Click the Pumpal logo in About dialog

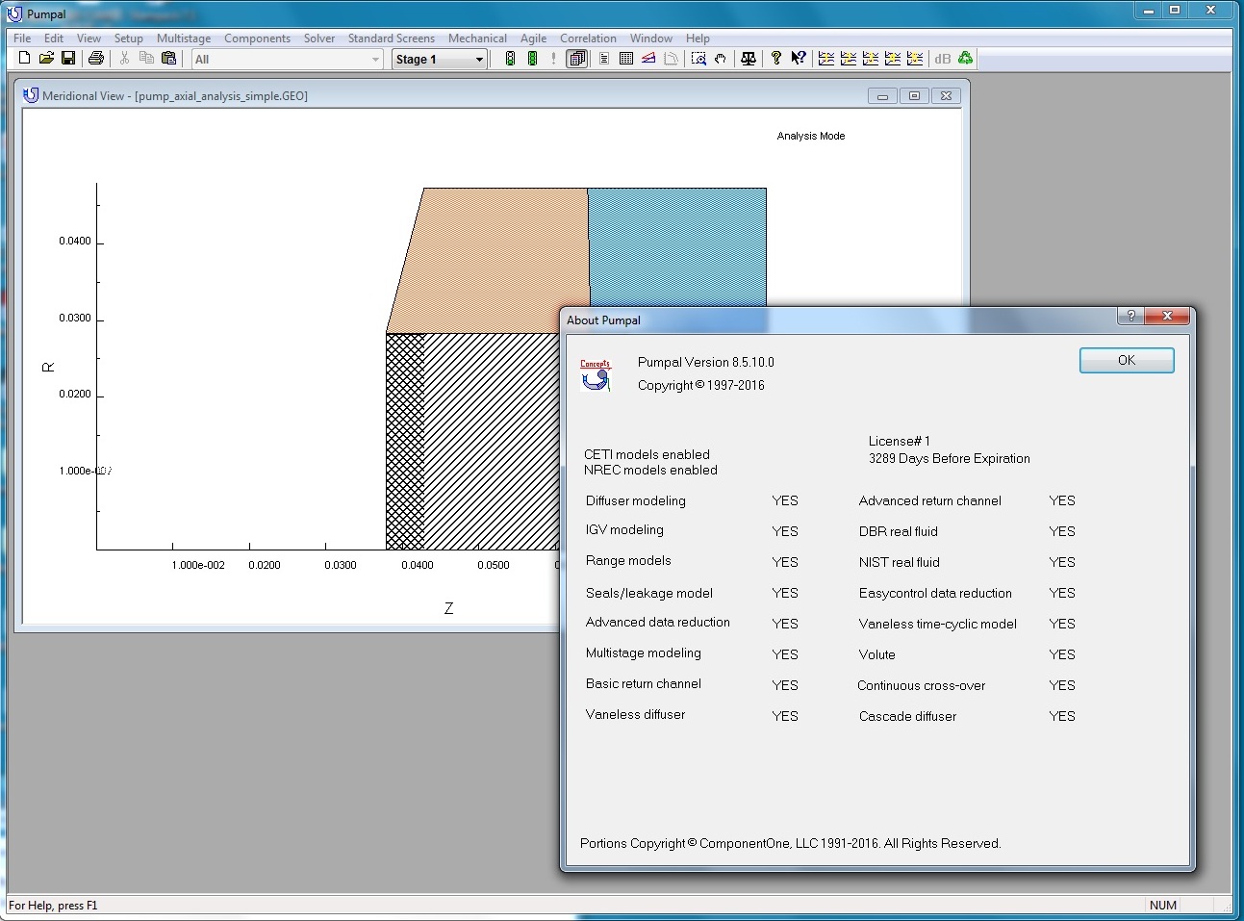(596, 375)
